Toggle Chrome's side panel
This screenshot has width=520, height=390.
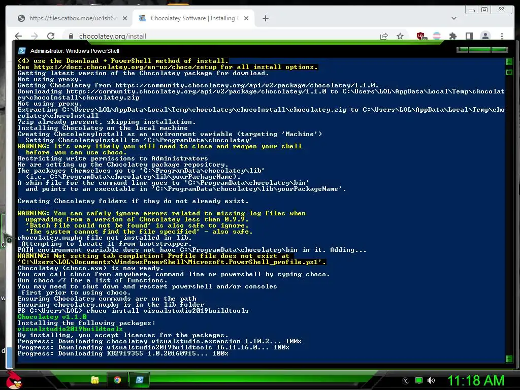coord(469,36)
